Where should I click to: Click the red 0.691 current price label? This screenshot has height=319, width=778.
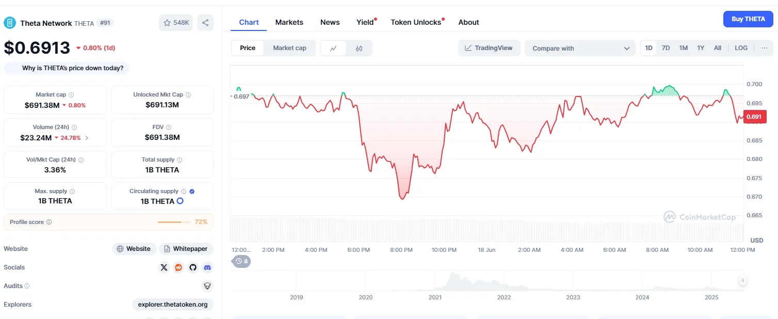pos(754,117)
